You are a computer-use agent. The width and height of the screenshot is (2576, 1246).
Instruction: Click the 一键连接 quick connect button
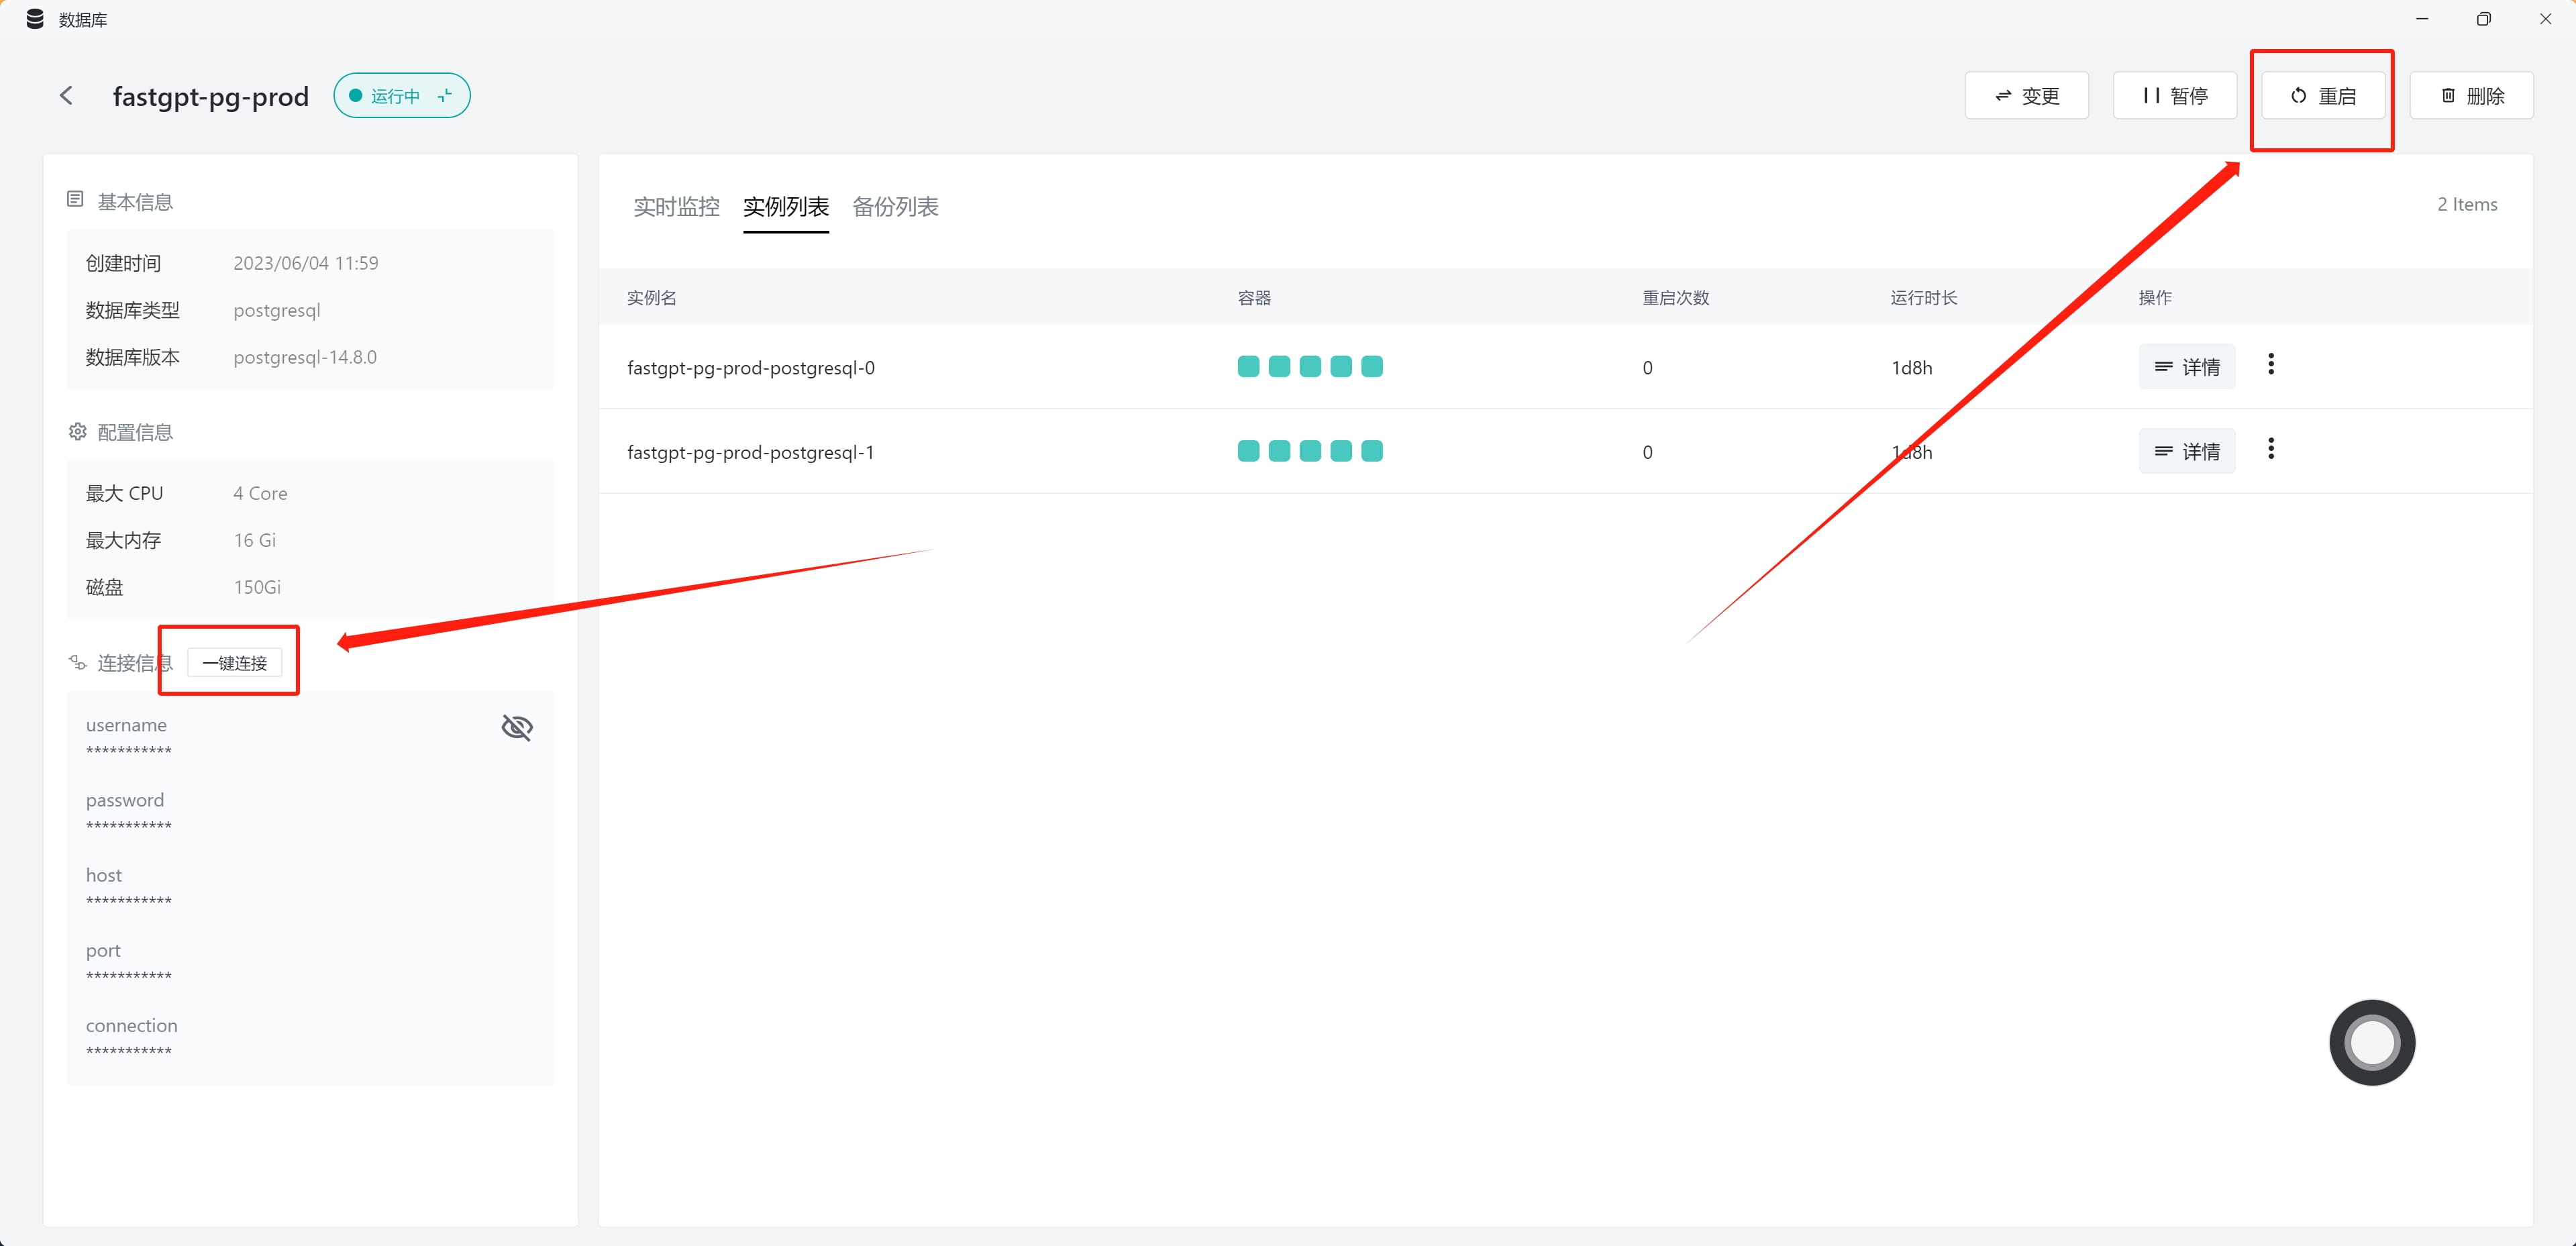click(x=234, y=663)
